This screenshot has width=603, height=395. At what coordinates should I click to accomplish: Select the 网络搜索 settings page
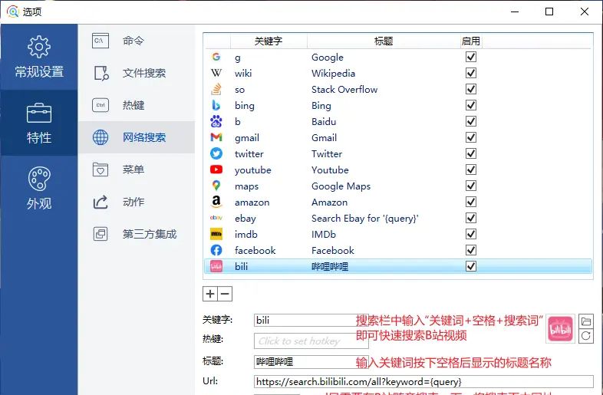click(137, 137)
